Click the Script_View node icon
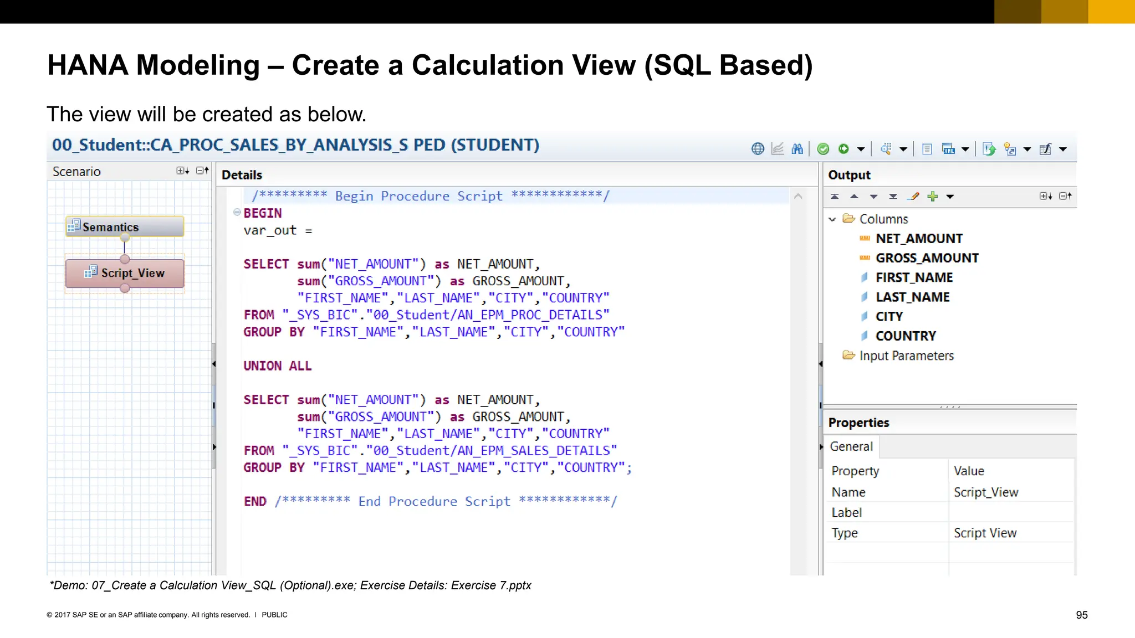This screenshot has height=638, width=1135. (x=91, y=271)
